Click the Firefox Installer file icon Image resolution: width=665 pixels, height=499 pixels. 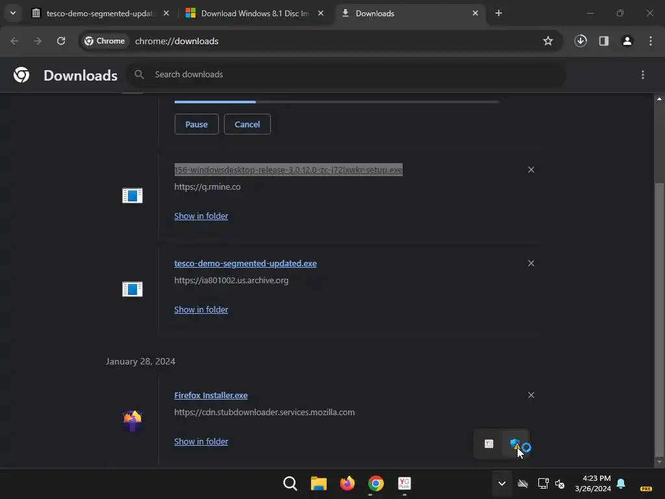click(132, 420)
